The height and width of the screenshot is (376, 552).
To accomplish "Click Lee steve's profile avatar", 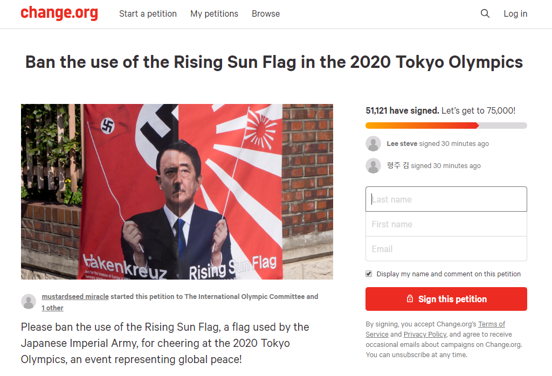I will (x=373, y=143).
